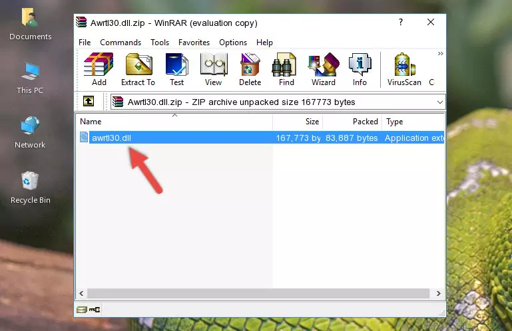
Task: Click the Delete toolbar icon
Action: click(250, 69)
